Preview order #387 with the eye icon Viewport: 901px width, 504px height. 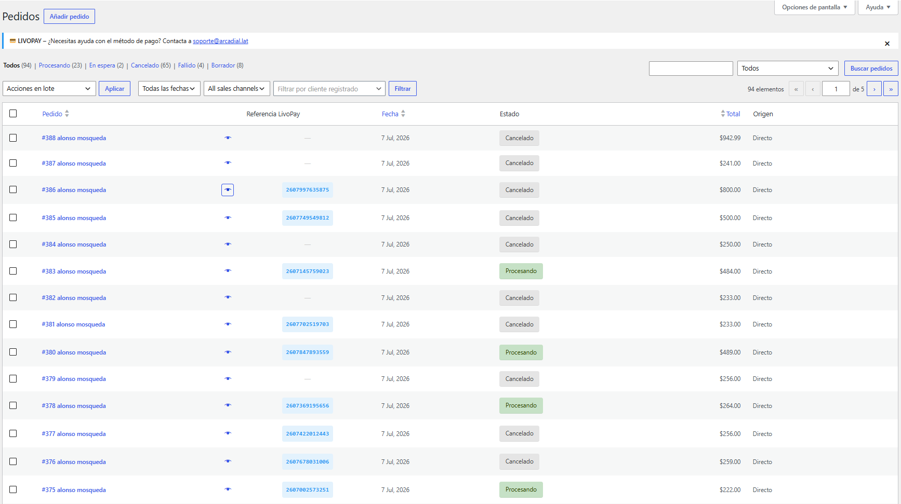228,163
